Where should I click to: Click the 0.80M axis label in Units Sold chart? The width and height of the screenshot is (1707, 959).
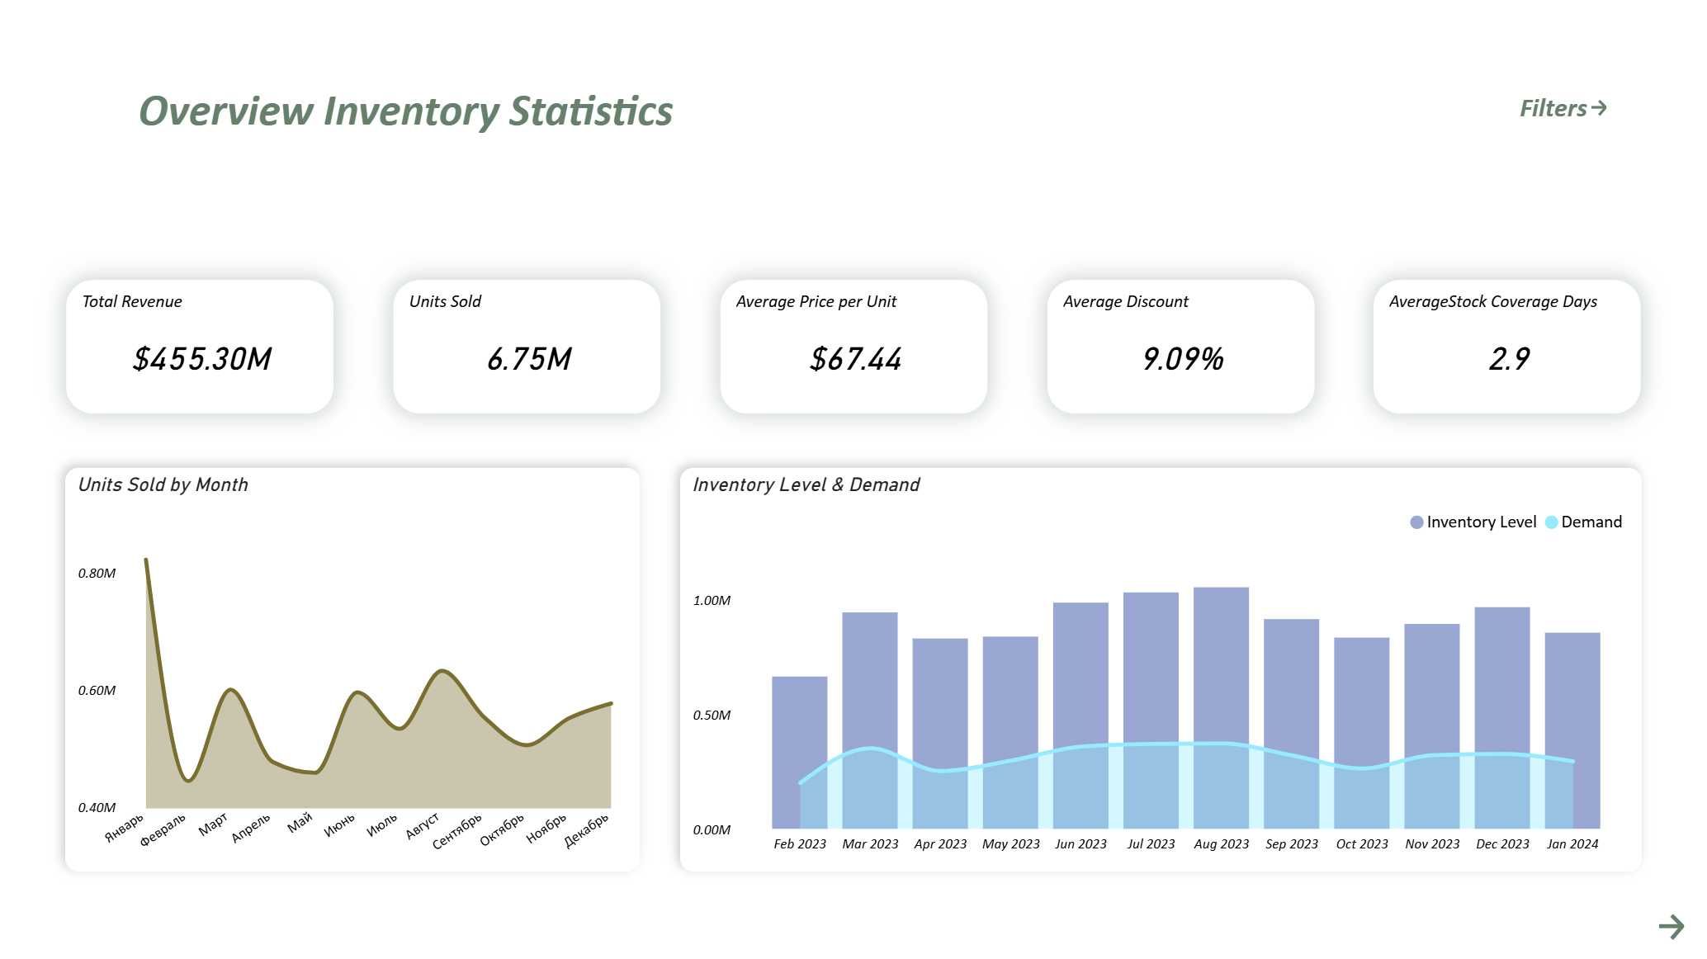click(97, 573)
